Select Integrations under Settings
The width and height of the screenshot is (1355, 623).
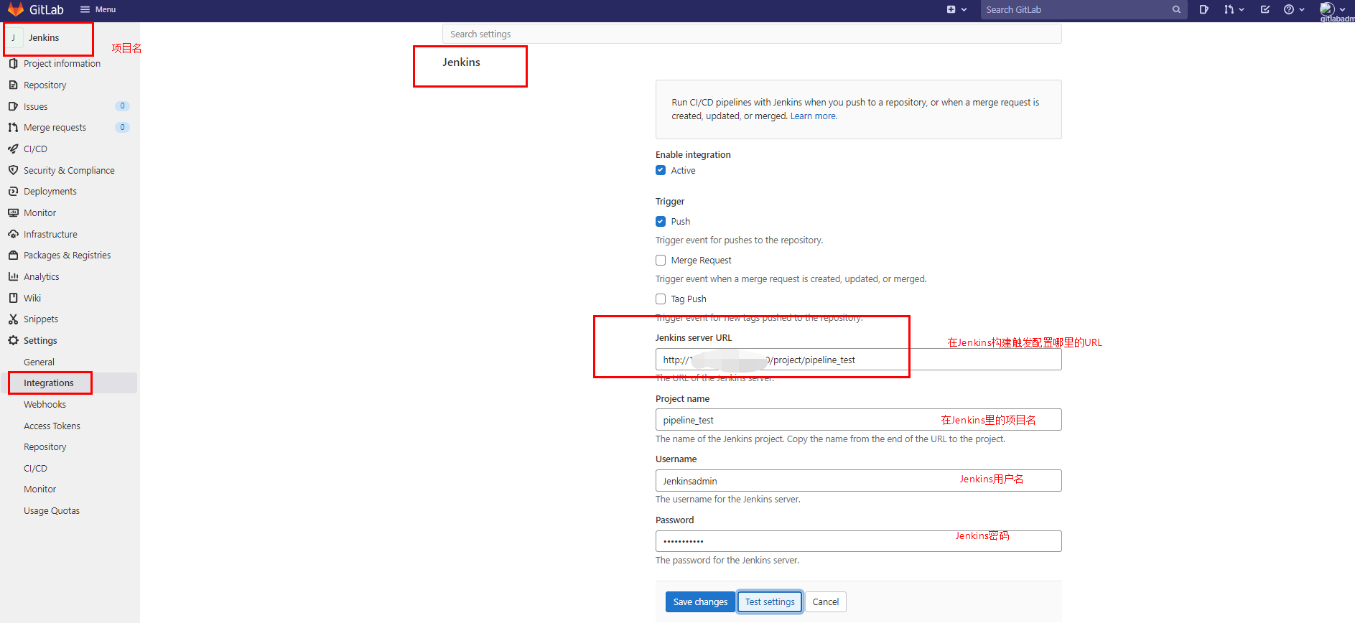pos(49,383)
